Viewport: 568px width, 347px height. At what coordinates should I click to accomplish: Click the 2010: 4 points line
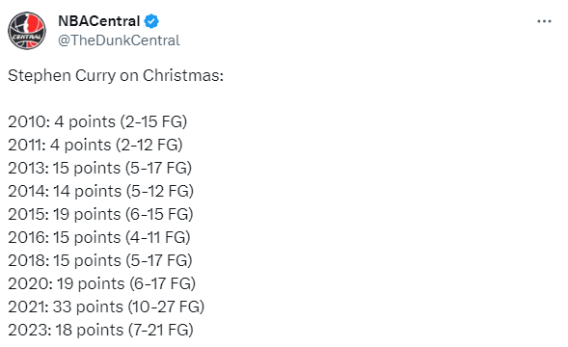97,122
